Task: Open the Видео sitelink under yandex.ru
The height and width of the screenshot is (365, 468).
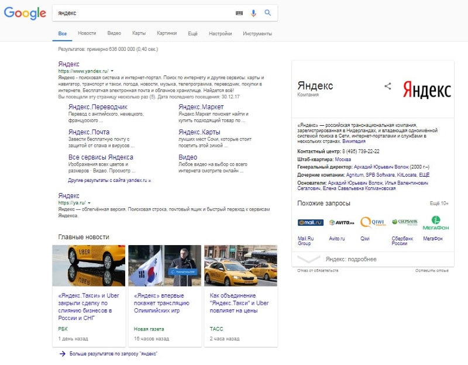Action: tap(188, 157)
